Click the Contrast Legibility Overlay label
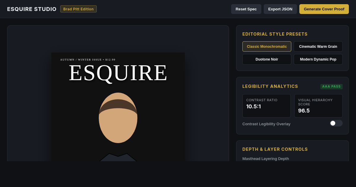The height and width of the screenshot is (187, 356). click(x=266, y=124)
